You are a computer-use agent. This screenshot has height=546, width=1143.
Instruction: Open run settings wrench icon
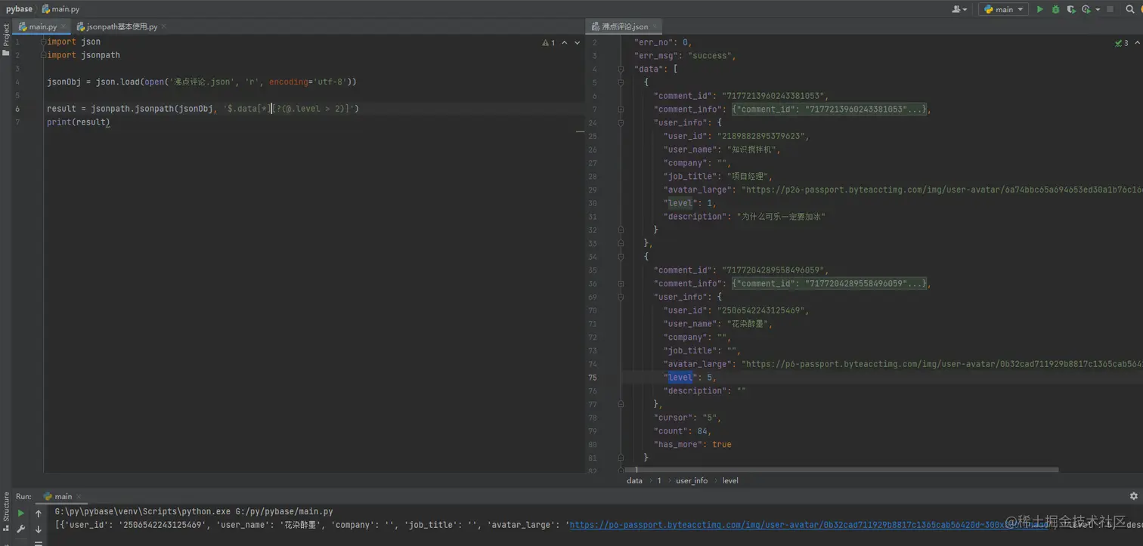pyautogui.click(x=21, y=529)
